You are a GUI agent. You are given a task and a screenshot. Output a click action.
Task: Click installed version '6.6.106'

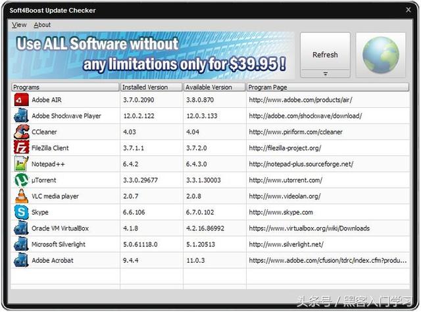point(134,213)
